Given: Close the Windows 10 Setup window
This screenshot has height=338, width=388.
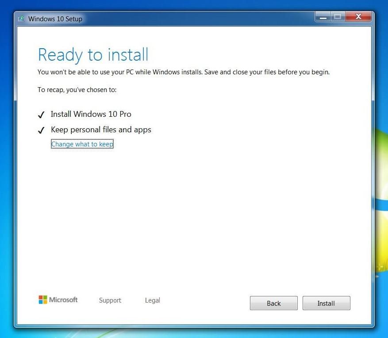Looking at the screenshot, I should (x=358, y=17).
